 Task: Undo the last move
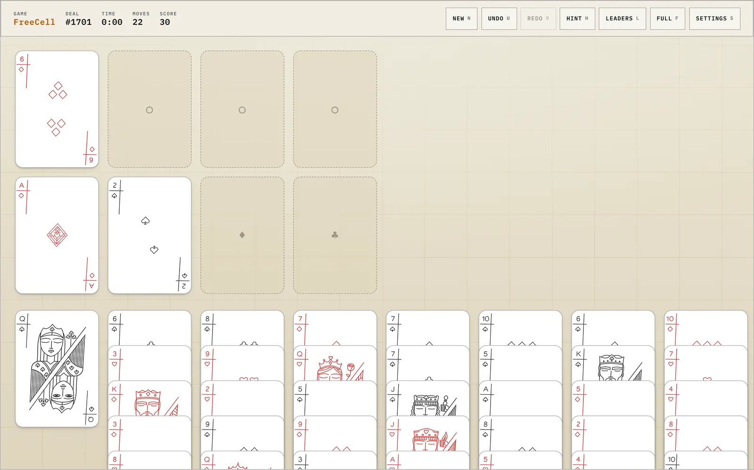499,19
